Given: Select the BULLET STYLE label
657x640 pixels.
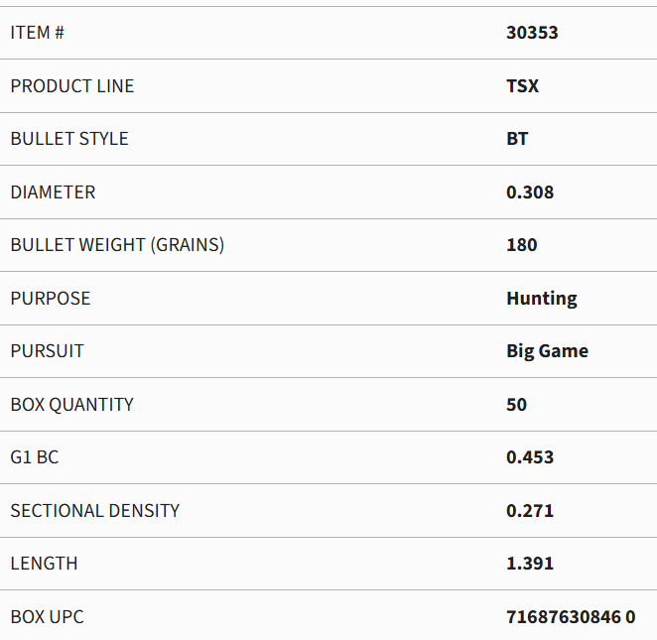Looking at the screenshot, I should [x=69, y=139].
